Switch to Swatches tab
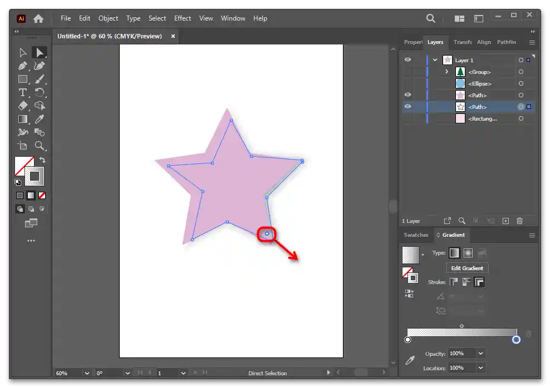550x388 pixels. coord(416,235)
